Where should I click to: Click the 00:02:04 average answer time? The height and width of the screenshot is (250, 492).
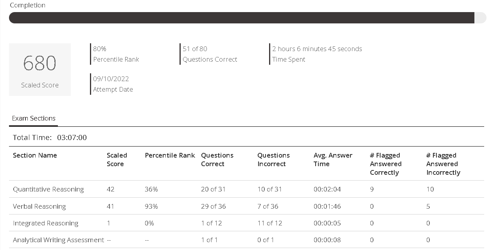point(327,189)
